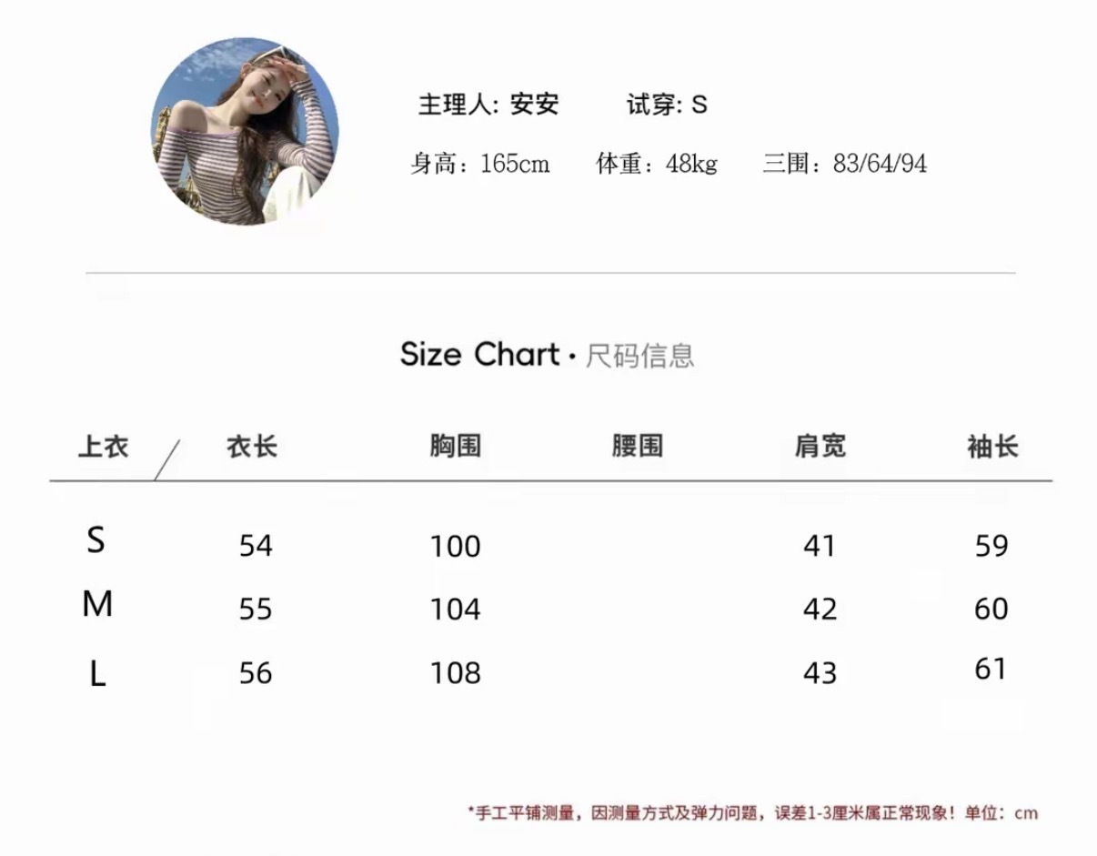Click the circular model photo
This screenshot has height=856, width=1097.
245,131
